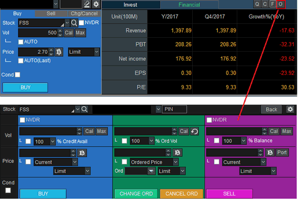
Task: Click CANCEL ORD button
Action: [182, 193]
